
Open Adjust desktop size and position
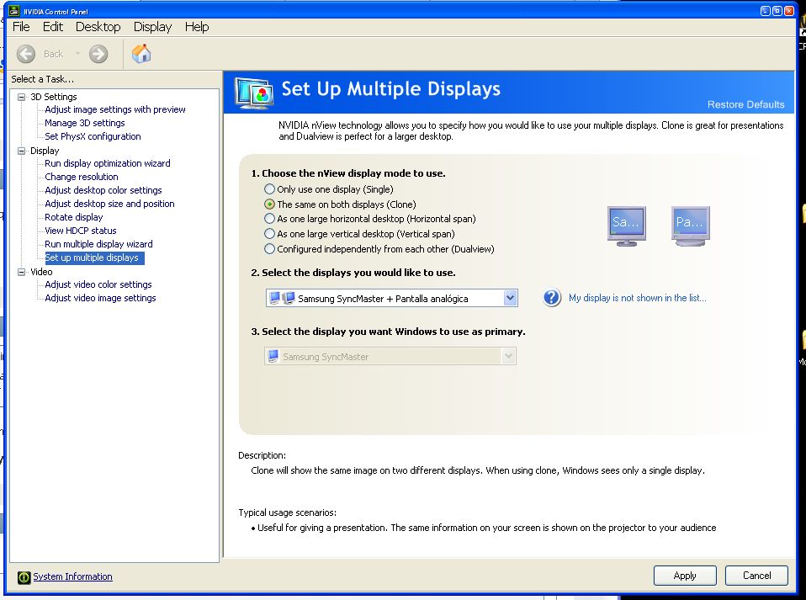click(109, 204)
